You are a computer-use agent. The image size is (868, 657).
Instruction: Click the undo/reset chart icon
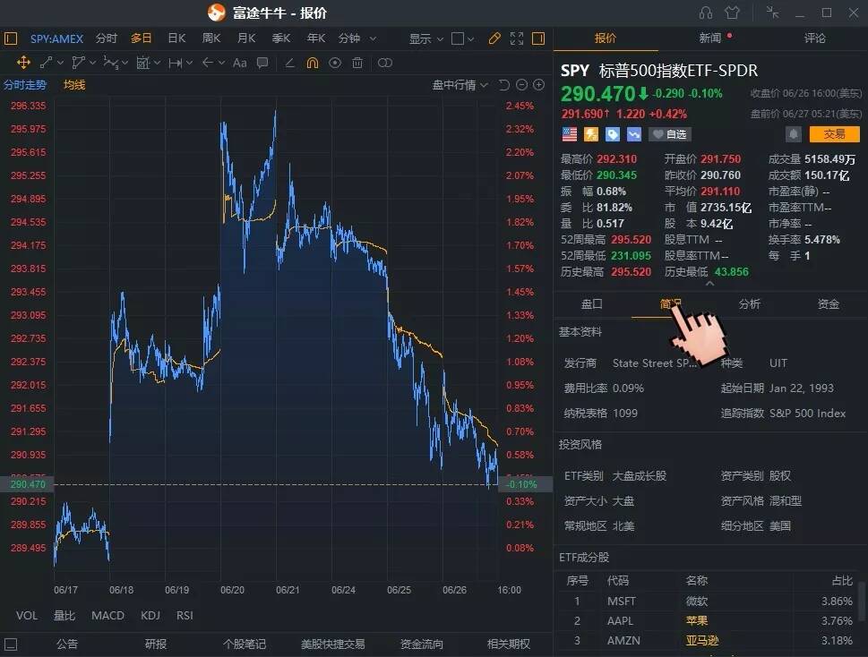[x=503, y=85]
